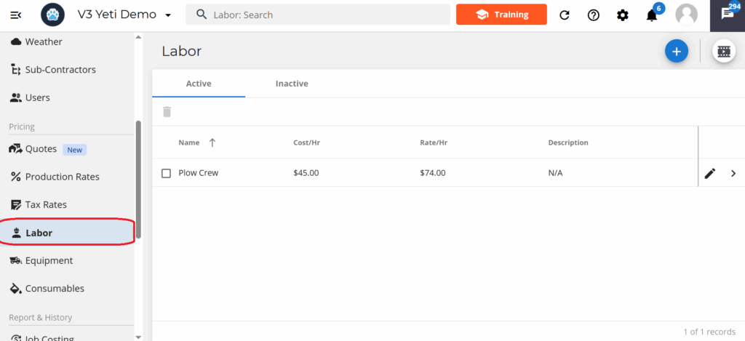Click the refresh icon
Screen dimensions: 745x341
coord(564,15)
